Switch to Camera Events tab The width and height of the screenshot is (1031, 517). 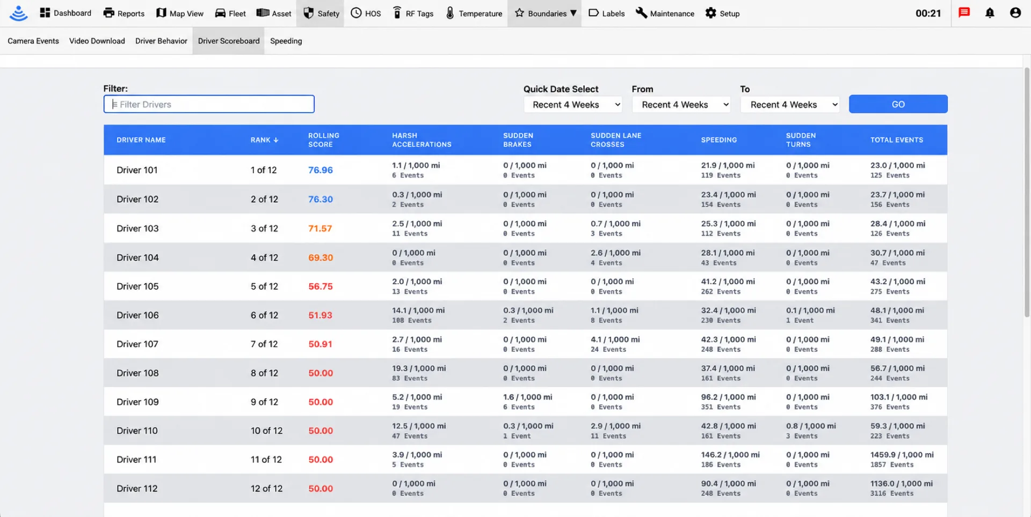[33, 41]
